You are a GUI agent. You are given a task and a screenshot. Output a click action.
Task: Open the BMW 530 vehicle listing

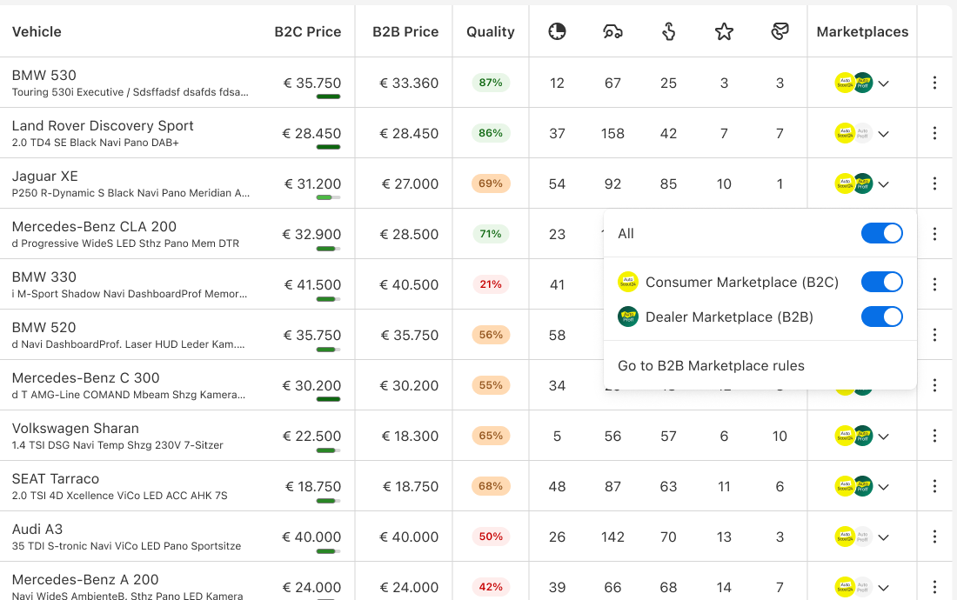coord(44,75)
